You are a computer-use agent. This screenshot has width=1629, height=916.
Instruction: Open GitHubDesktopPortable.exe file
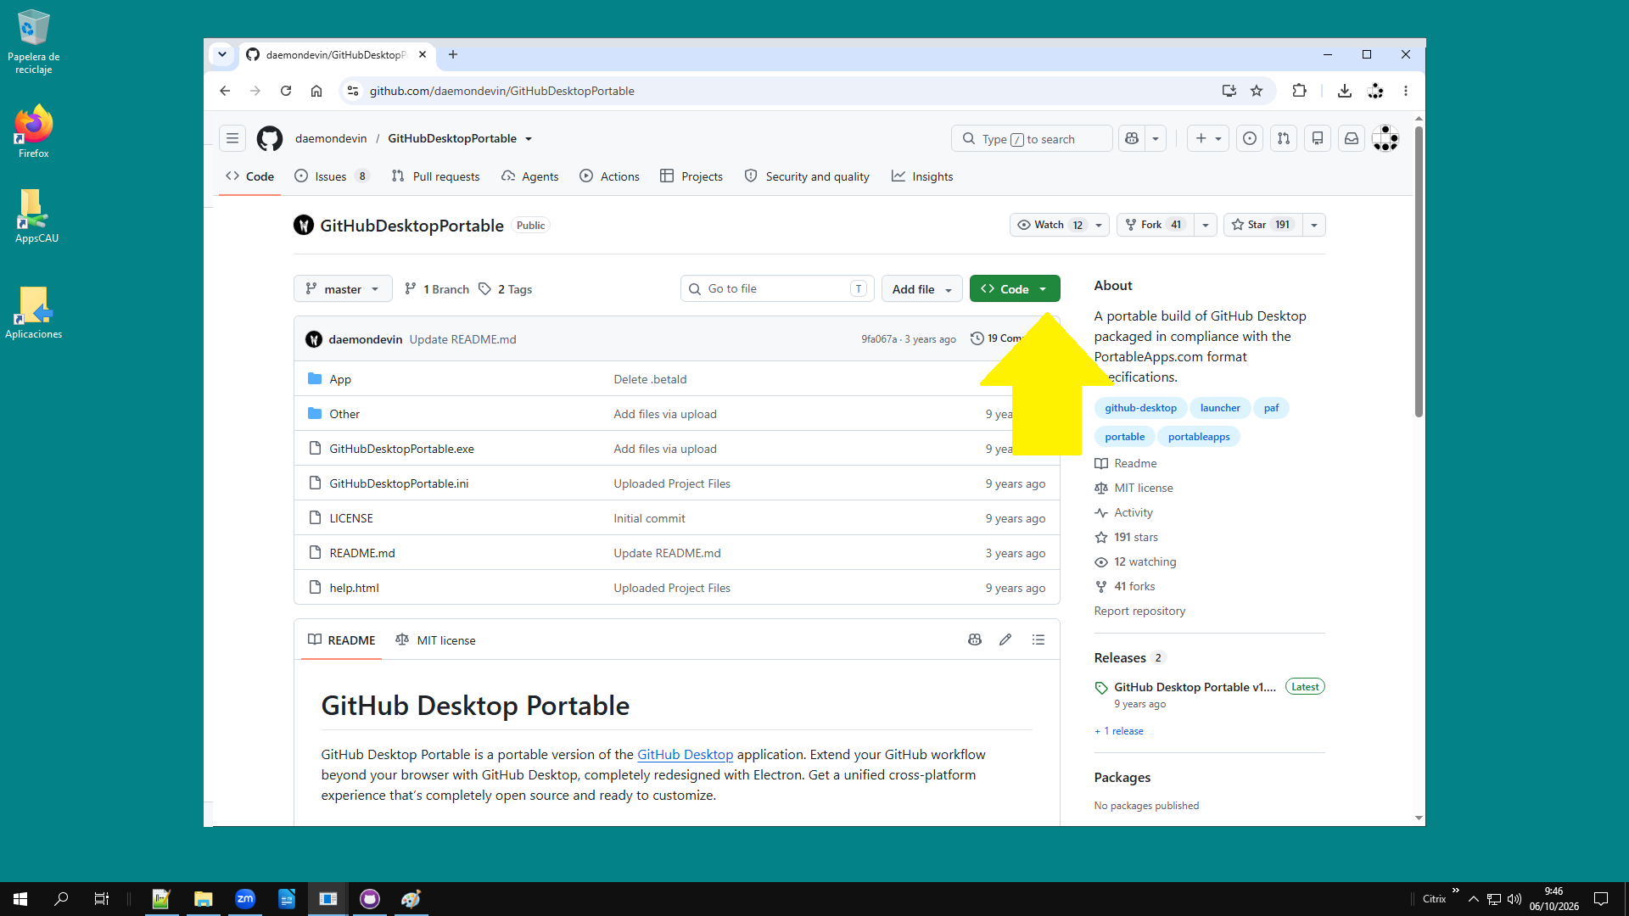[401, 449]
